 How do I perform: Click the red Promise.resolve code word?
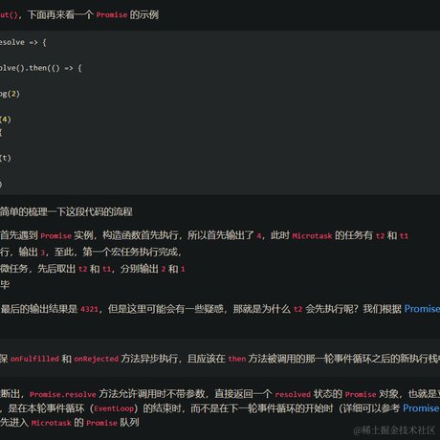(63, 394)
